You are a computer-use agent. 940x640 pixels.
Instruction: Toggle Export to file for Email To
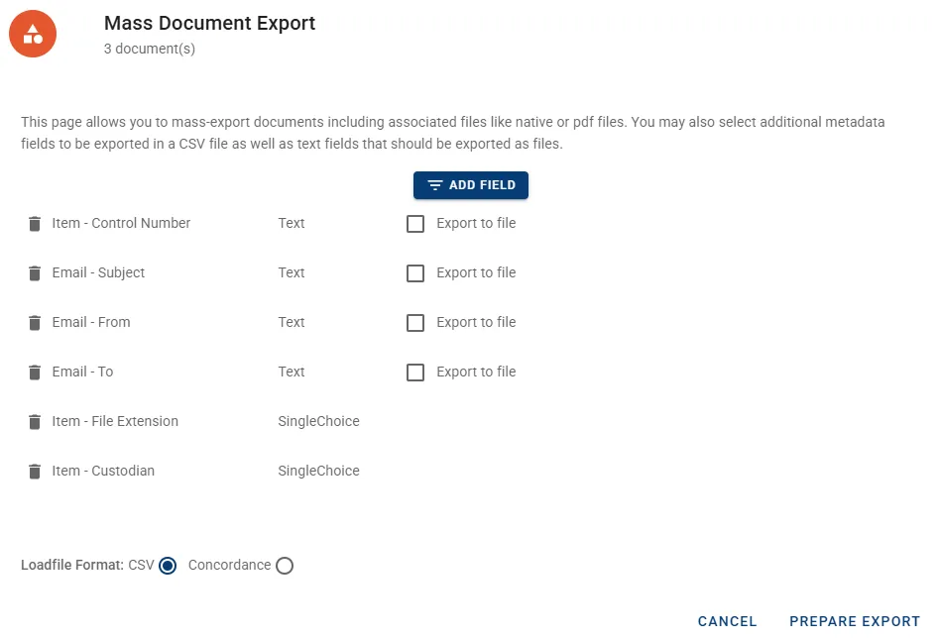coord(415,373)
